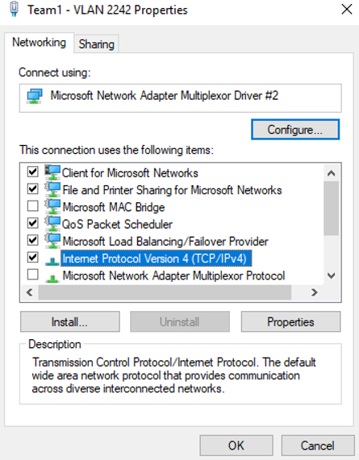
Task: Check Microsoft Network Adapter Multiplexor Protocol box
Action: point(32,275)
